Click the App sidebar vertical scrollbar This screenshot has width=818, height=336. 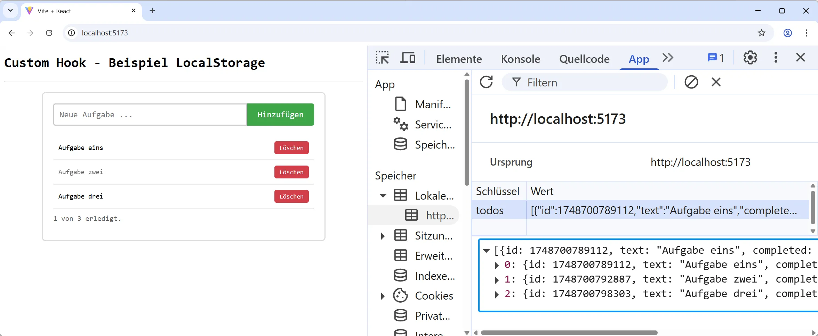pos(467,133)
